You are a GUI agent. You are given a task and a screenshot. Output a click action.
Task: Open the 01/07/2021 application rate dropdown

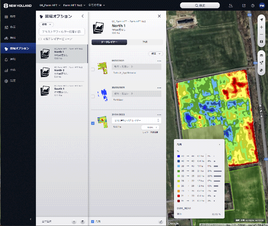click(136, 67)
